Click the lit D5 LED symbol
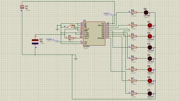 pyautogui.click(x=150, y=70)
